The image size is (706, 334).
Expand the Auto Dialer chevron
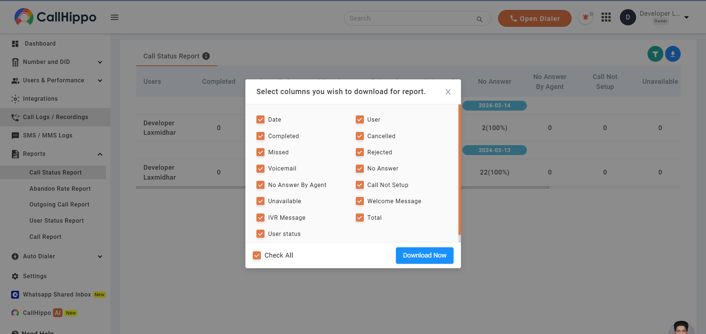[100, 257]
